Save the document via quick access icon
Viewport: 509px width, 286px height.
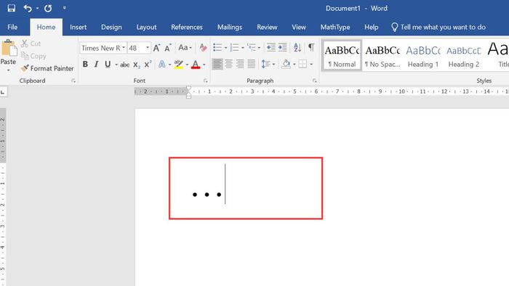pos(12,8)
